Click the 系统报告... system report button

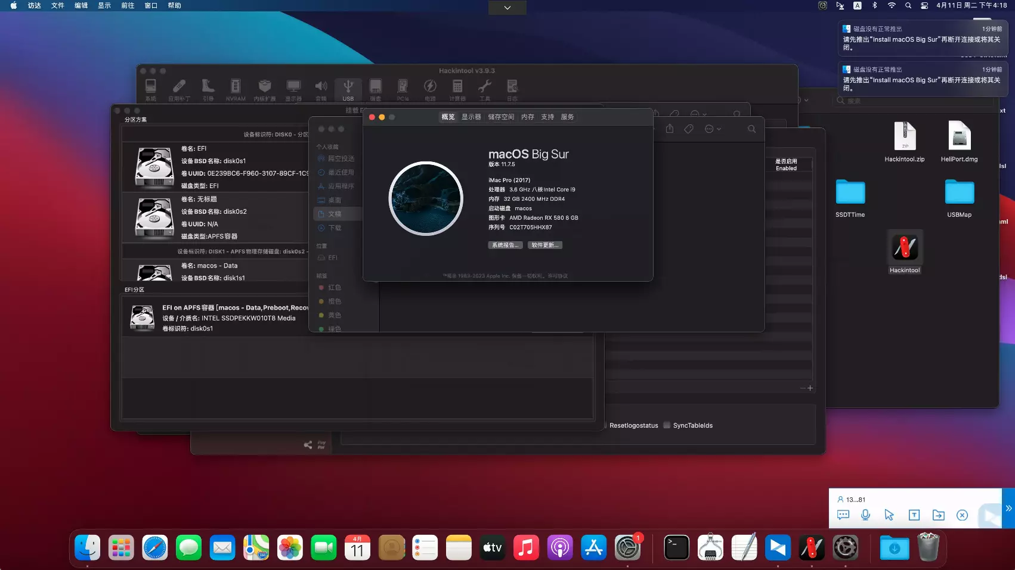[x=505, y=245]
